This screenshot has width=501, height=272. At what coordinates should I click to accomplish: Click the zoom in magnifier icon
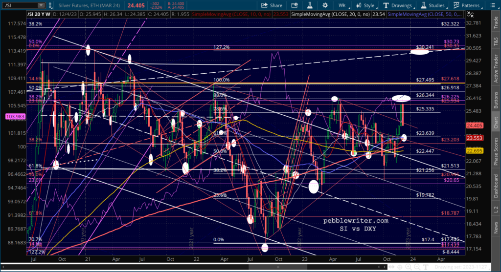click(409, 267)
